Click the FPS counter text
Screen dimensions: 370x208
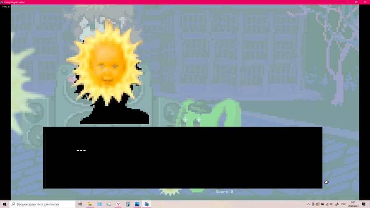pos(6,7)
